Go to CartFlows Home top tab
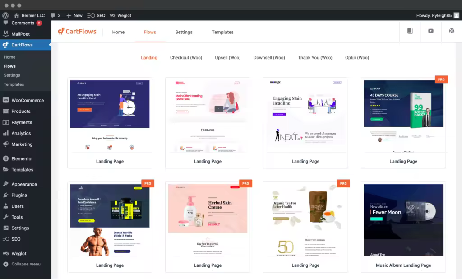462x279 pixels. [x=119, y=32]
